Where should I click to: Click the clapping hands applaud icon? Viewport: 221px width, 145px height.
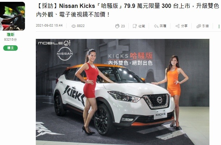[117, 26]
